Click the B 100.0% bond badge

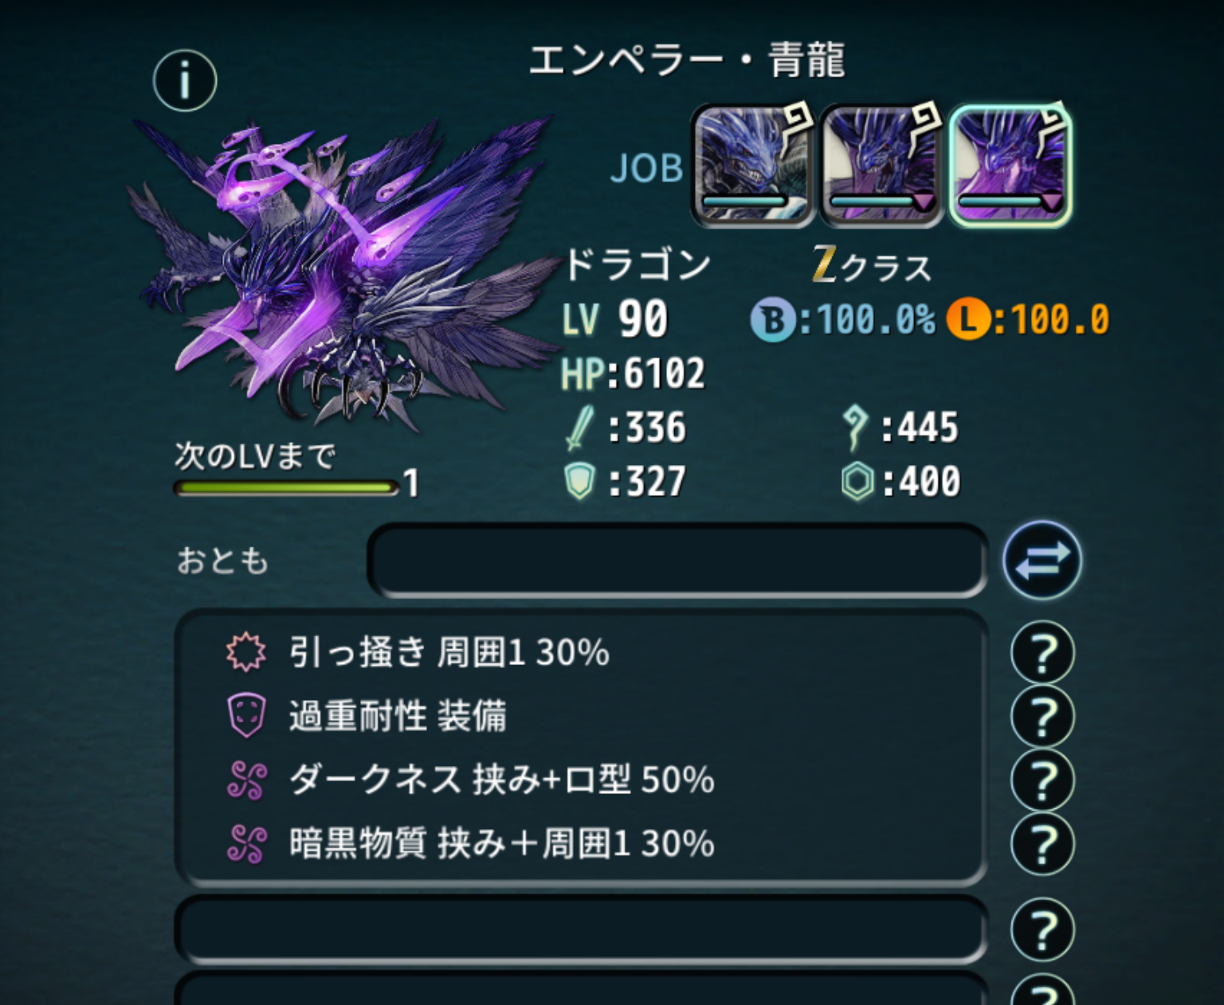843,320
